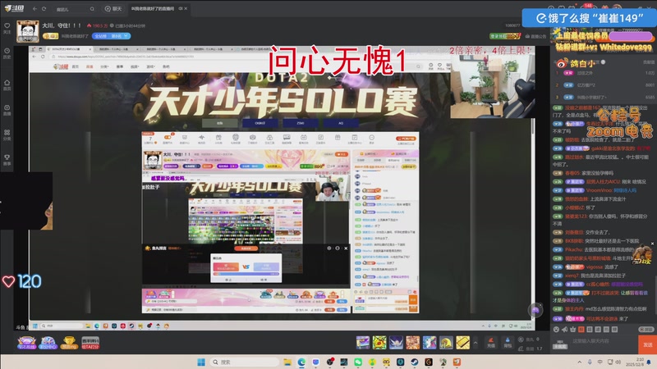657x369 pixels.
Task: Select the gold bar gift
Action: coord(462,343)
